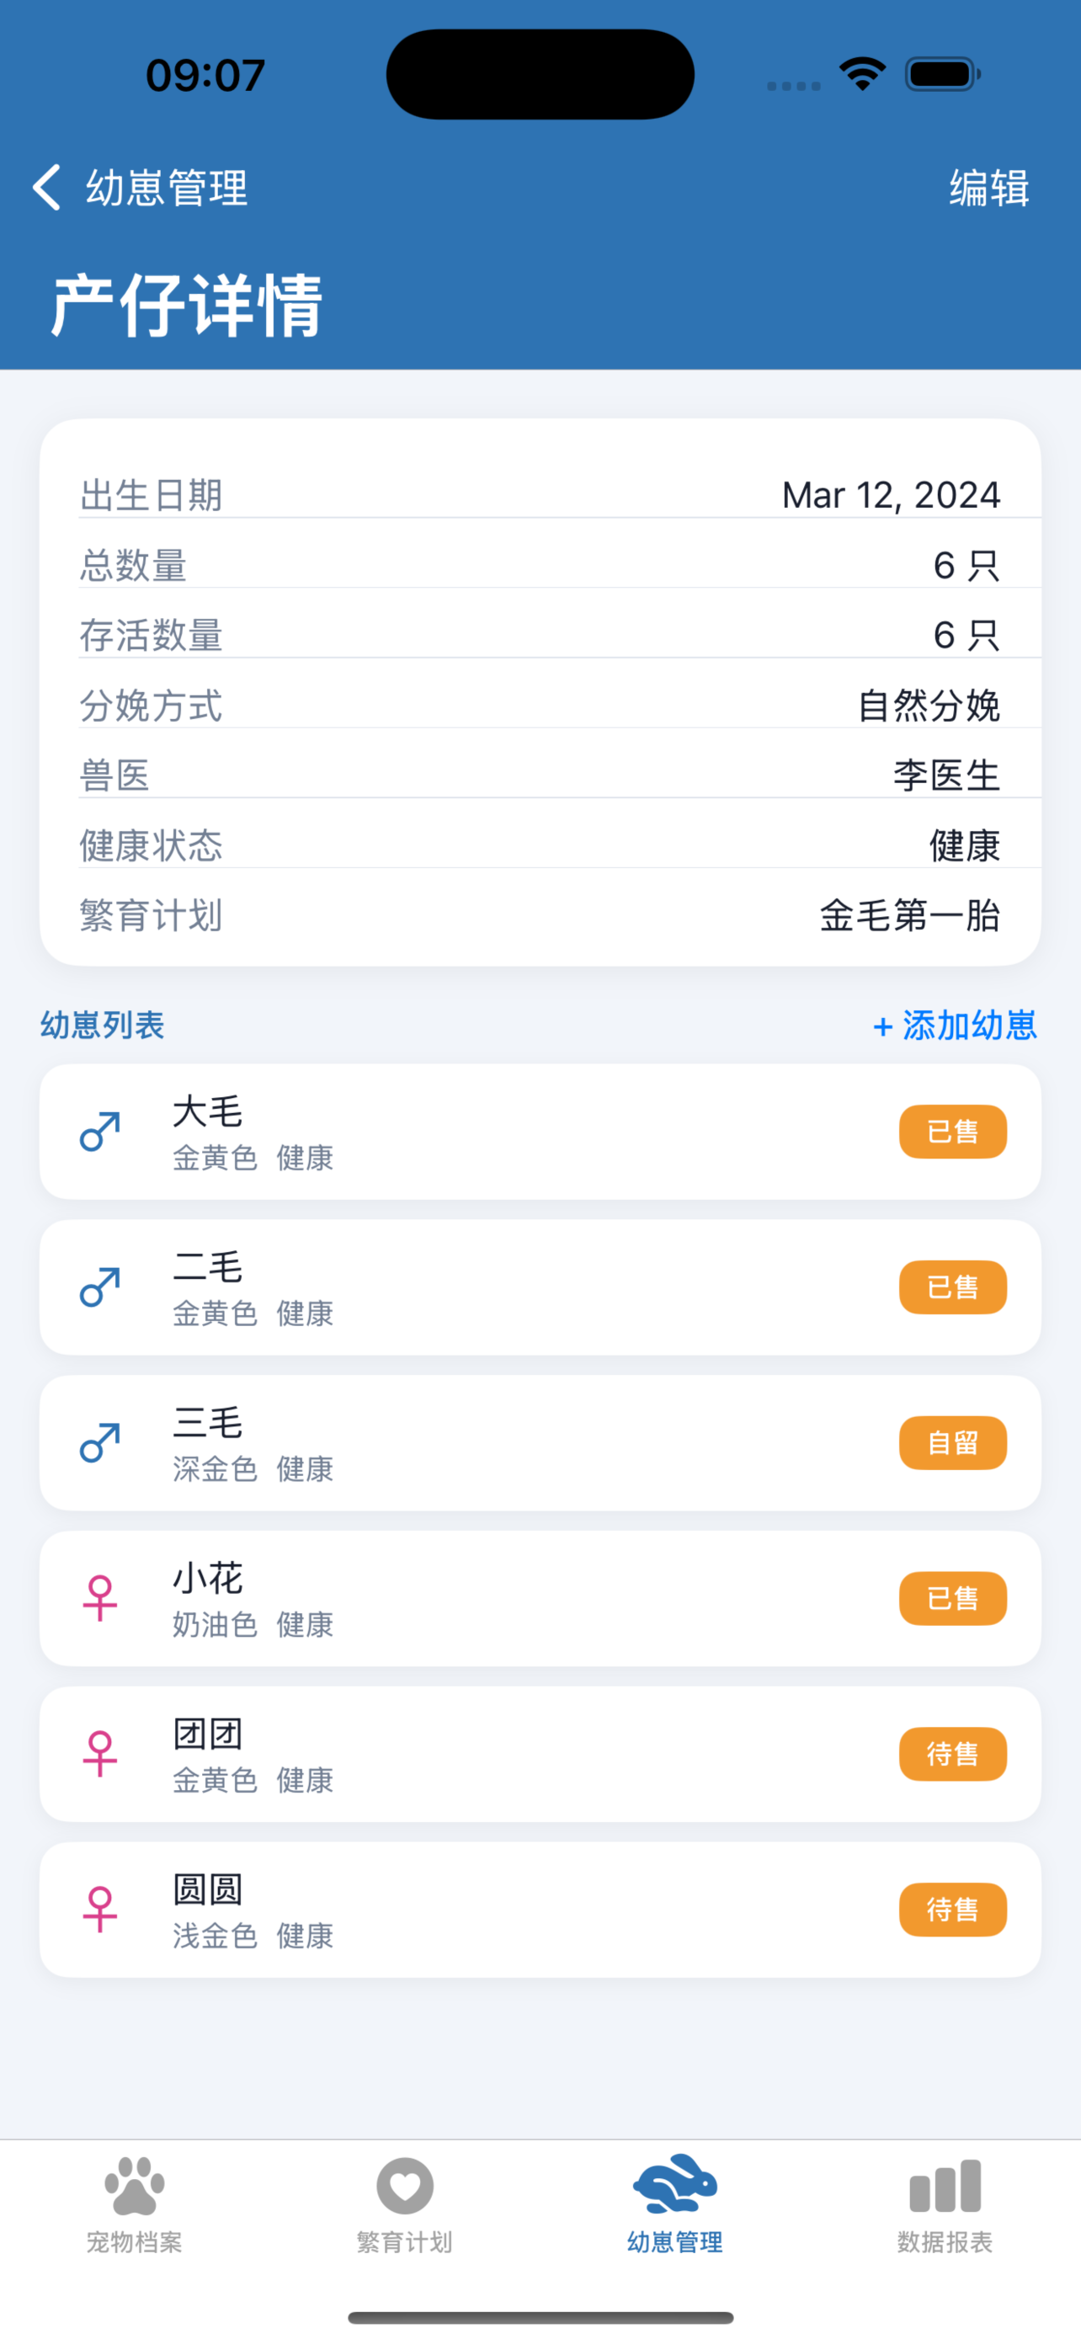Tap the female symbol next to 圆圆

click(100, 1910)
